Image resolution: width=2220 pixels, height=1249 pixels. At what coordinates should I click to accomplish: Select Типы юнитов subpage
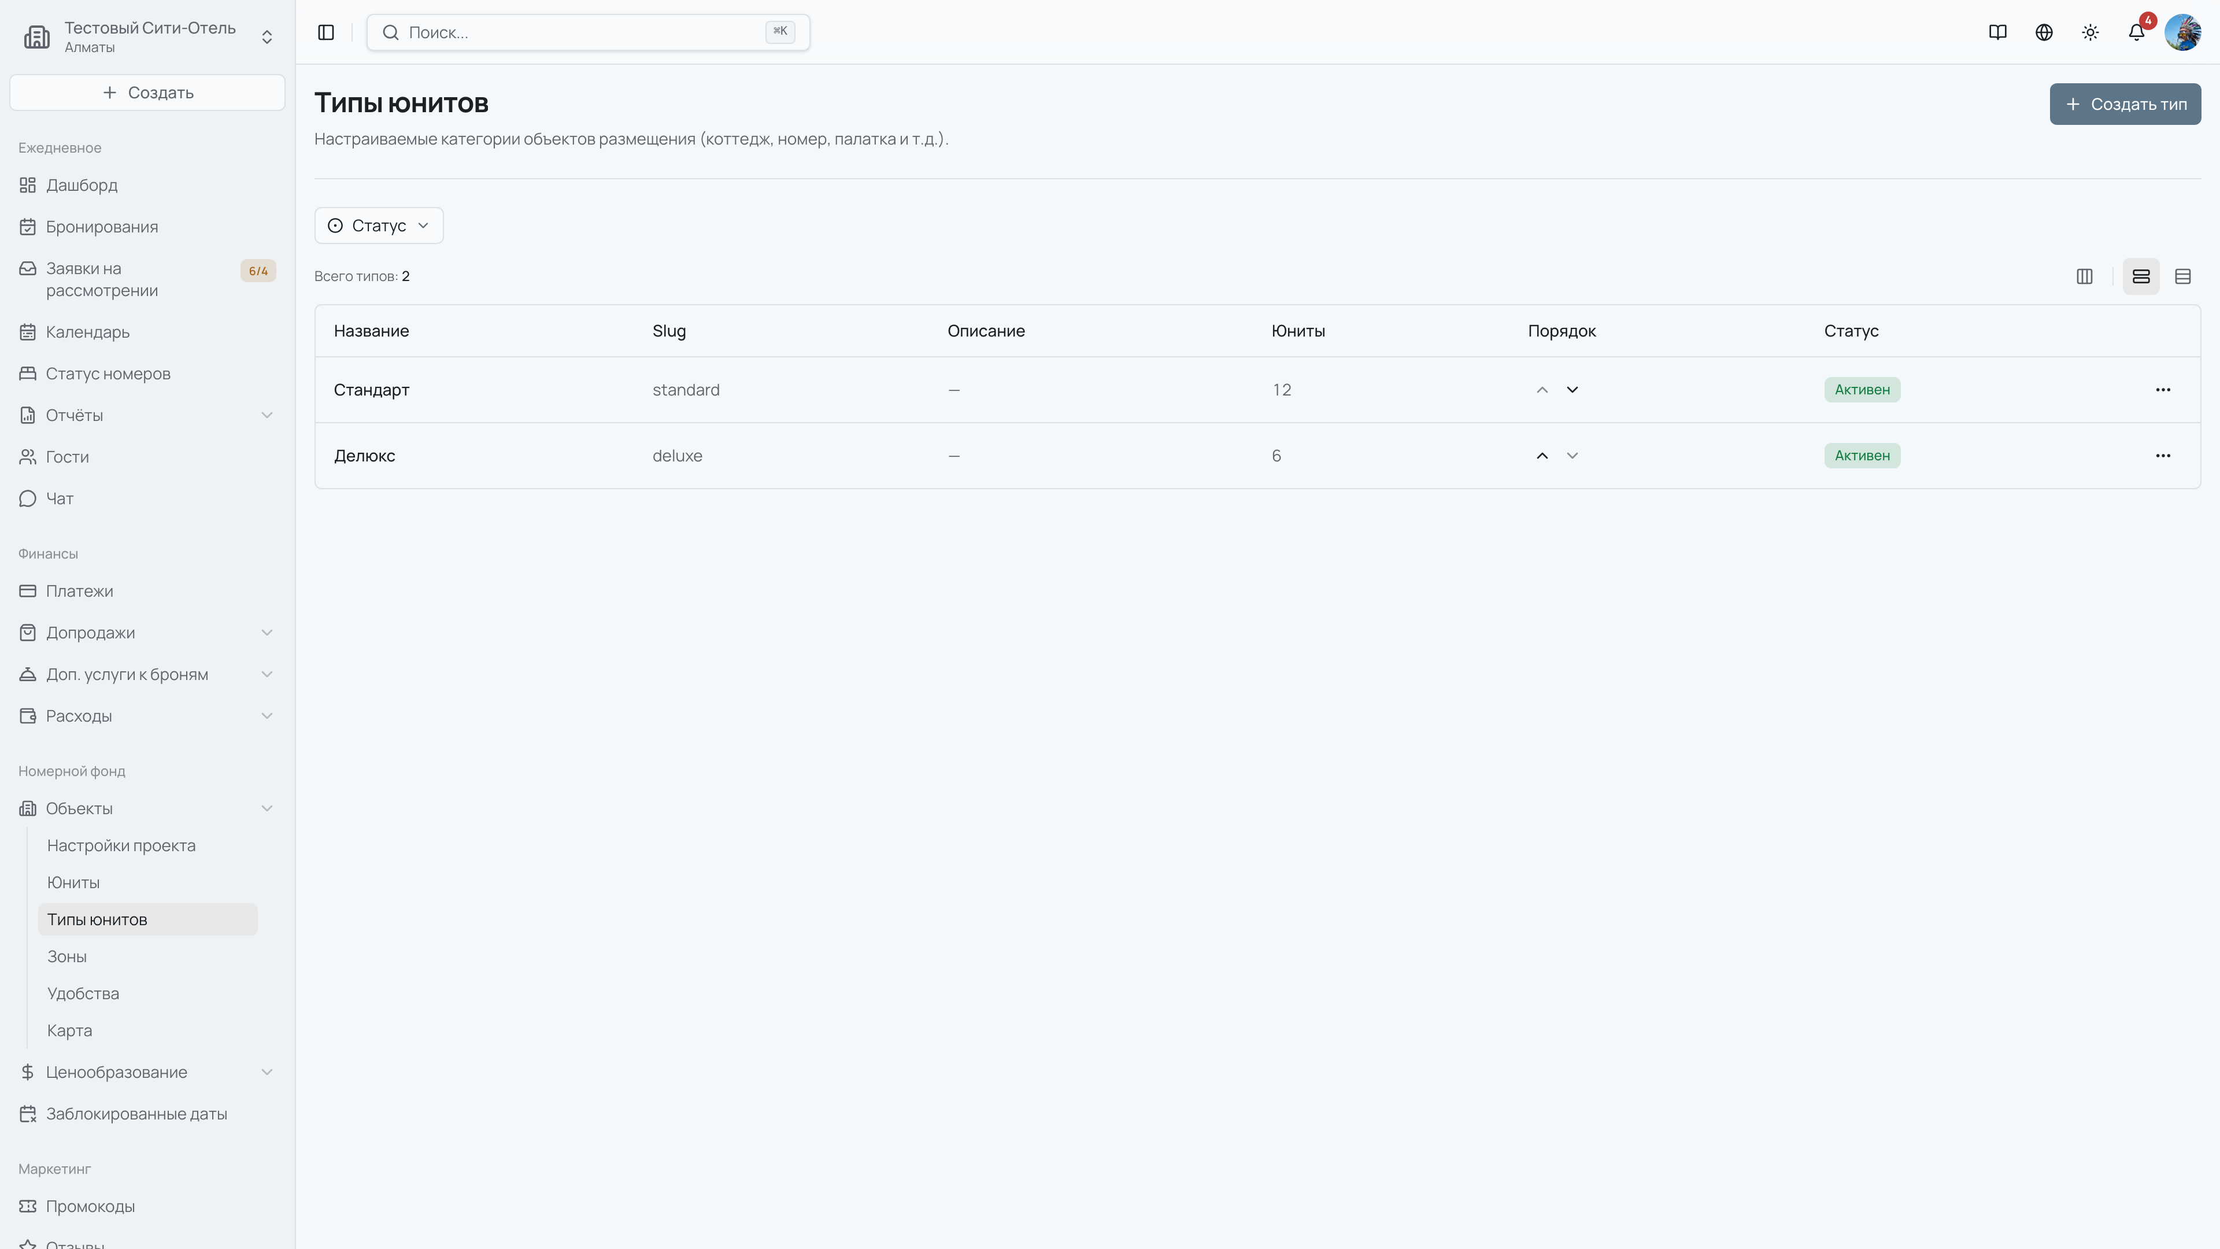click(147, 920)
